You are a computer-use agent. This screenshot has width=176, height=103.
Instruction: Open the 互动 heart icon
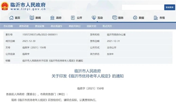click(x=94, y=18)
